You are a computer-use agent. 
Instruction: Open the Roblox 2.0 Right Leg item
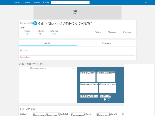point(89,96)
